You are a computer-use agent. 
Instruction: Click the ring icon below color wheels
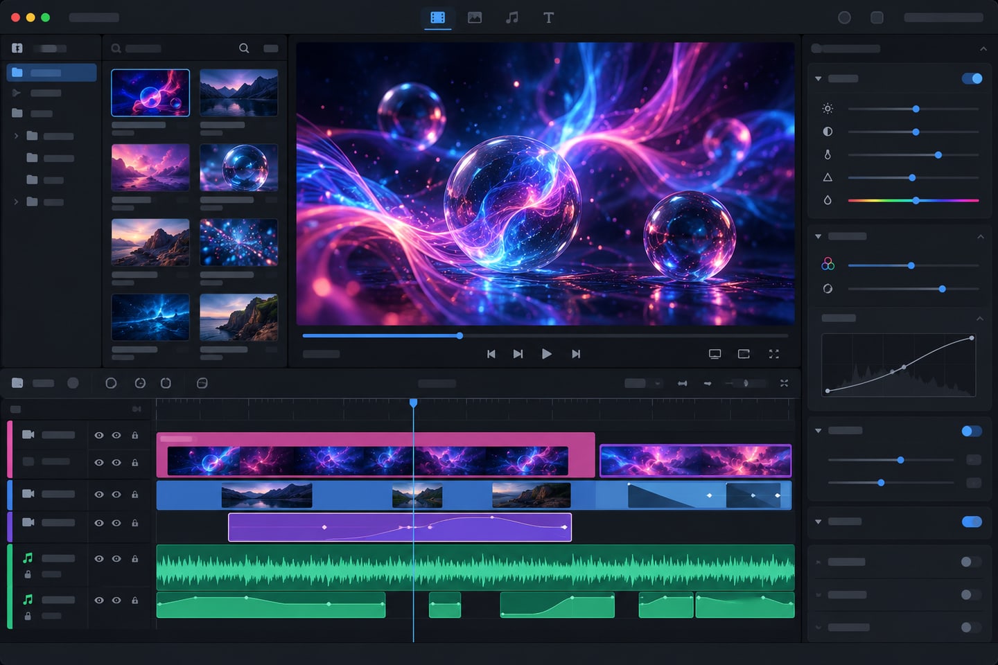click(828, 288)
